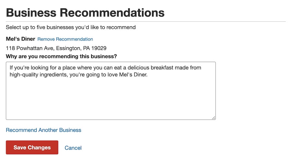The height and width of the screenshot is (161, 292).
Task: Click the 19029 zip code in the address
Action: click(99, 48)
